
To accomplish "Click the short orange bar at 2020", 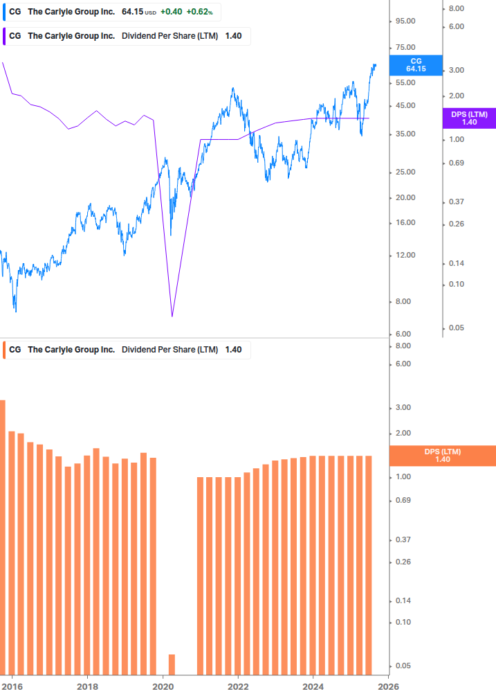I will [172, 664].
